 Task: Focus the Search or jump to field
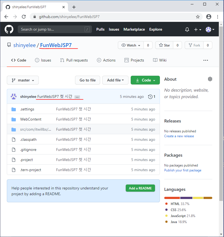point(55,29)
